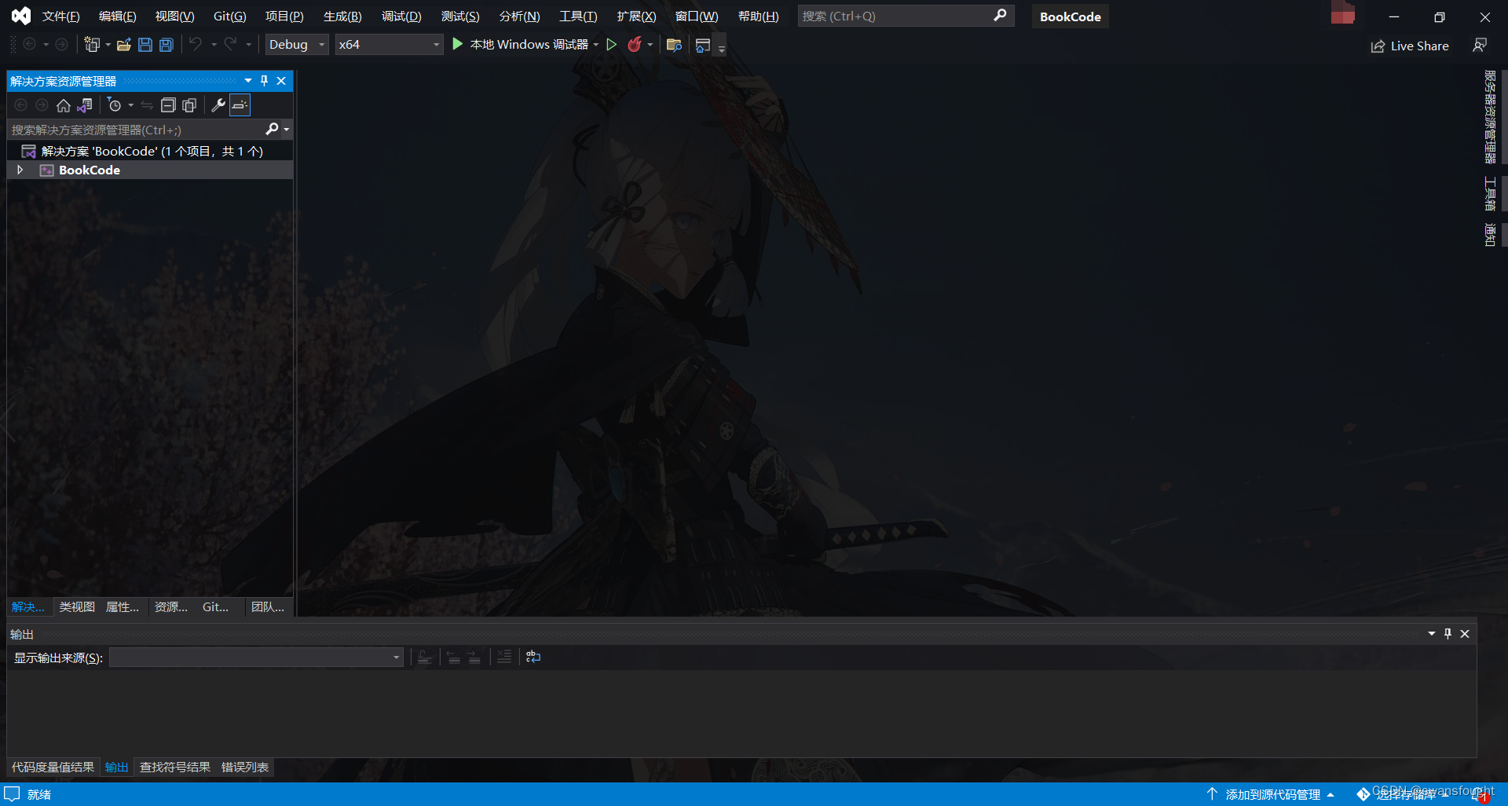The image size is (1508, 806).
Task: Click 添加到源代码管理 in status bar
Action: click(1272, 794)
